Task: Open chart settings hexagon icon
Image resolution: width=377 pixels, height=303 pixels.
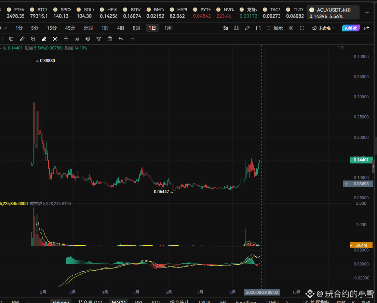Action: [x=291, y=28]
